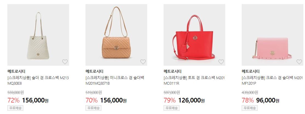Click heart icon on red tote bag

tap(221, 62)
